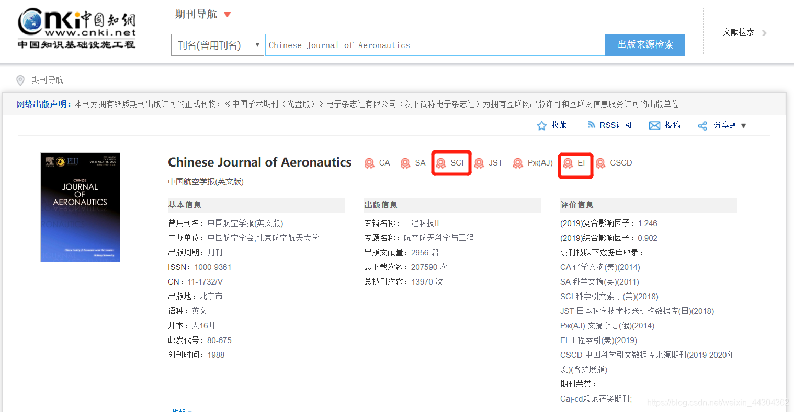
Task: Expand the 刊名(曾用刊名) search field selector
Action: 217,45
